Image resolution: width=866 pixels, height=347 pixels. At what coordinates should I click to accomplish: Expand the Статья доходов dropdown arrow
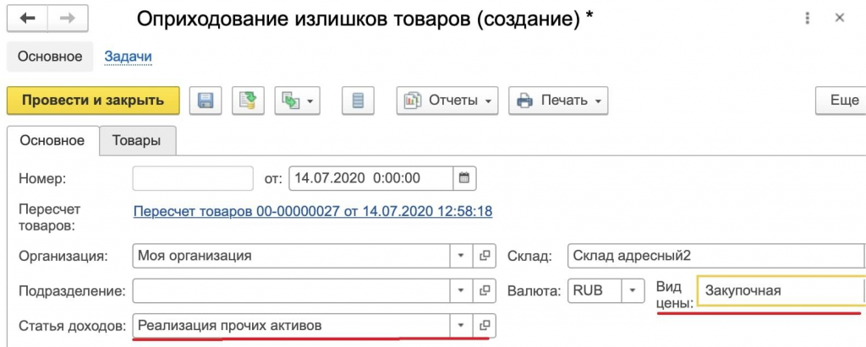(x=462, y=326)
